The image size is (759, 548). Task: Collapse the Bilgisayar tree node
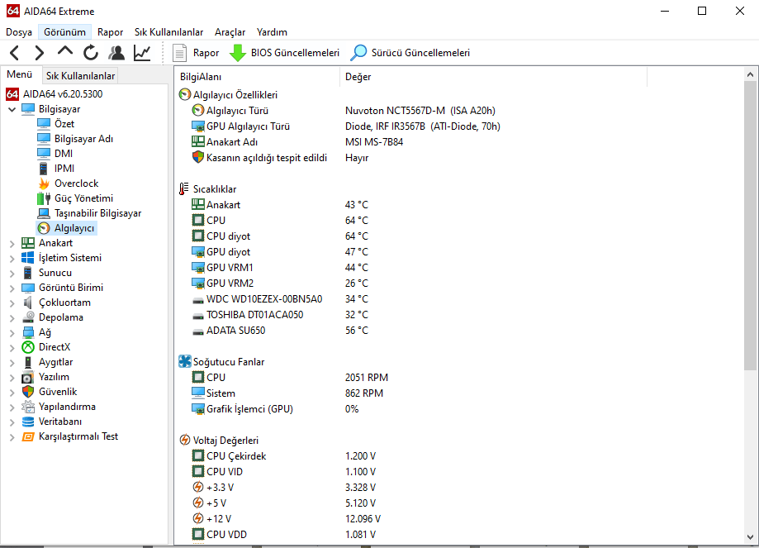12,109
